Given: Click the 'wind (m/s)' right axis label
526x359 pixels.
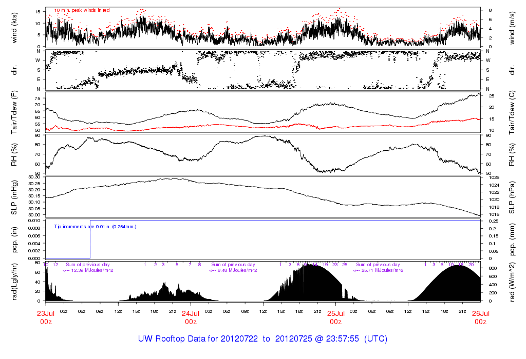Looking at the screenshot, I should (x=512, y=28).
